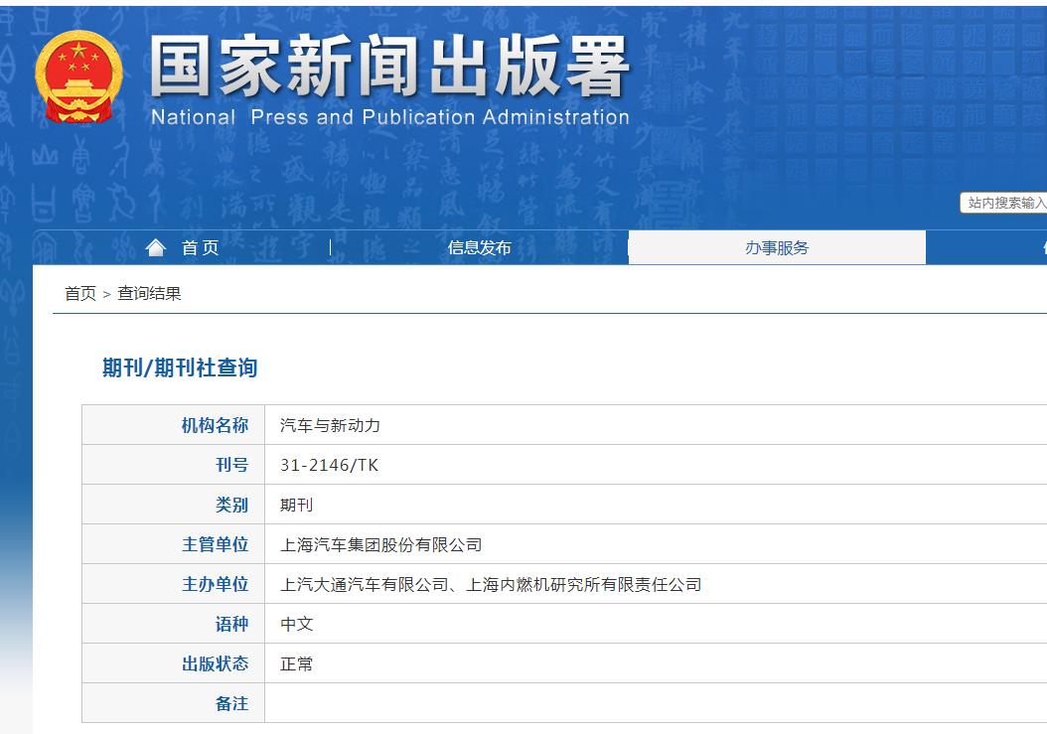Click the 上海汽车集团股份有限公司 supervising unit entry
The image size is (1047, 734).
[x=379, y=543]
